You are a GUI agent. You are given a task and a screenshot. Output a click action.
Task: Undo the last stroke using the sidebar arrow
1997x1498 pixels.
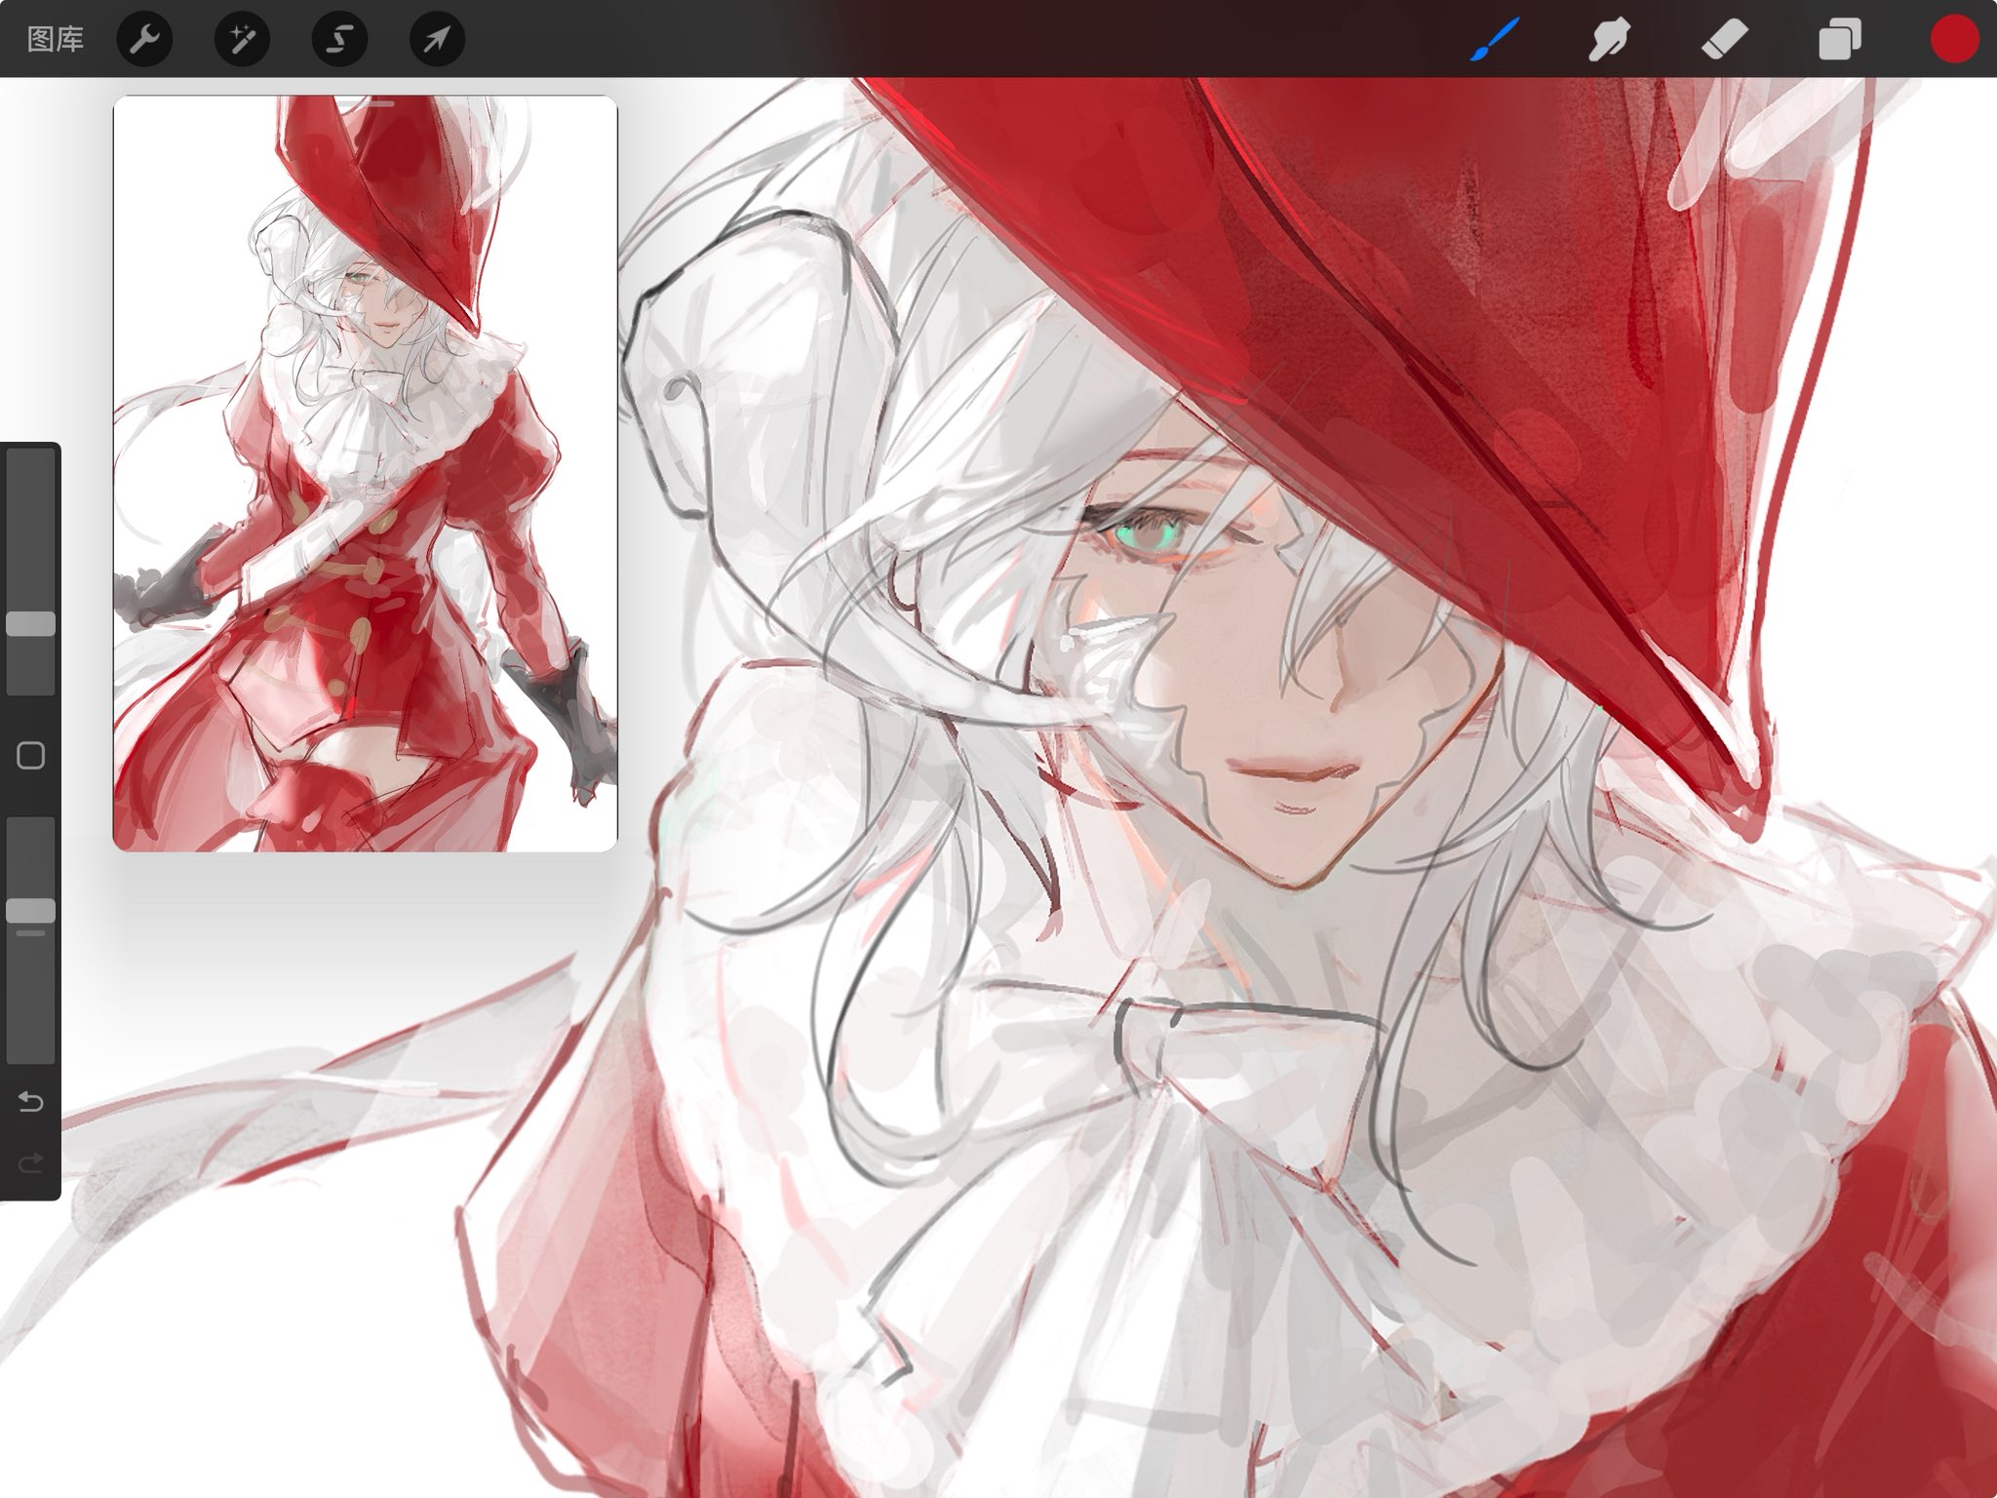31,1102
